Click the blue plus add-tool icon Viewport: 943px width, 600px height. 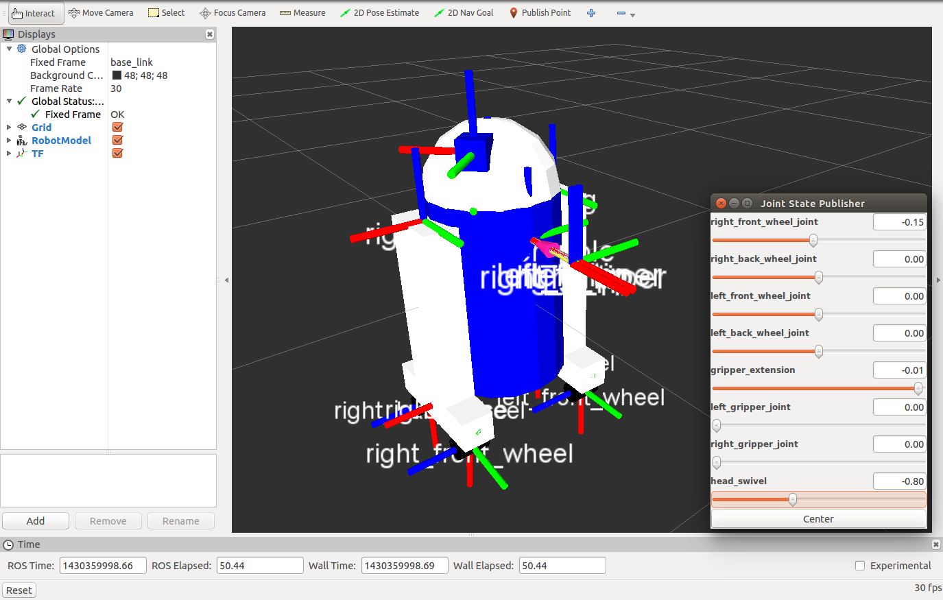click(x=591, y=13)
